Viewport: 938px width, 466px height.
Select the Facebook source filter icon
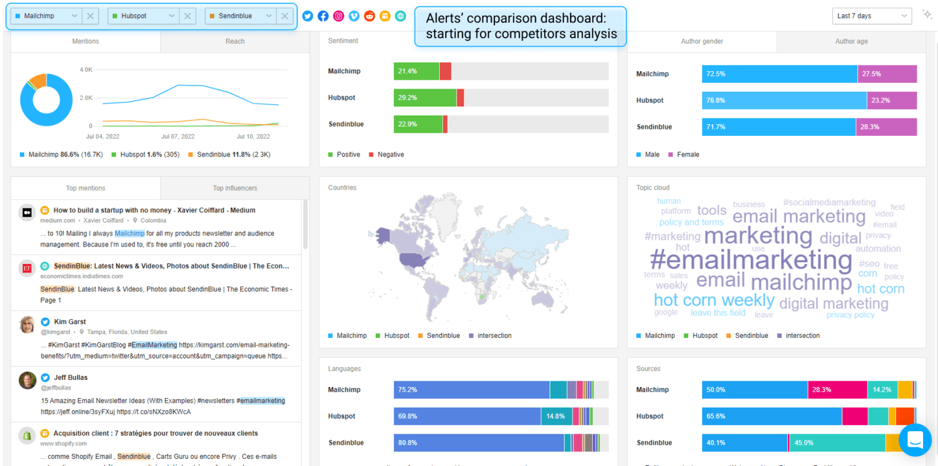pos(323,16)
